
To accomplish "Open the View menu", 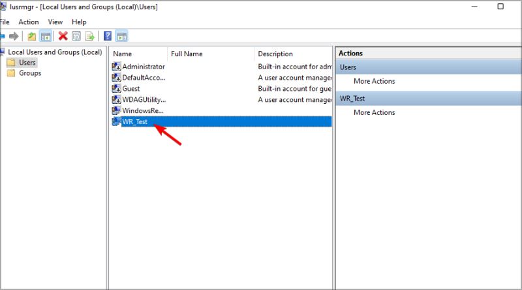I will click(55, 22).
